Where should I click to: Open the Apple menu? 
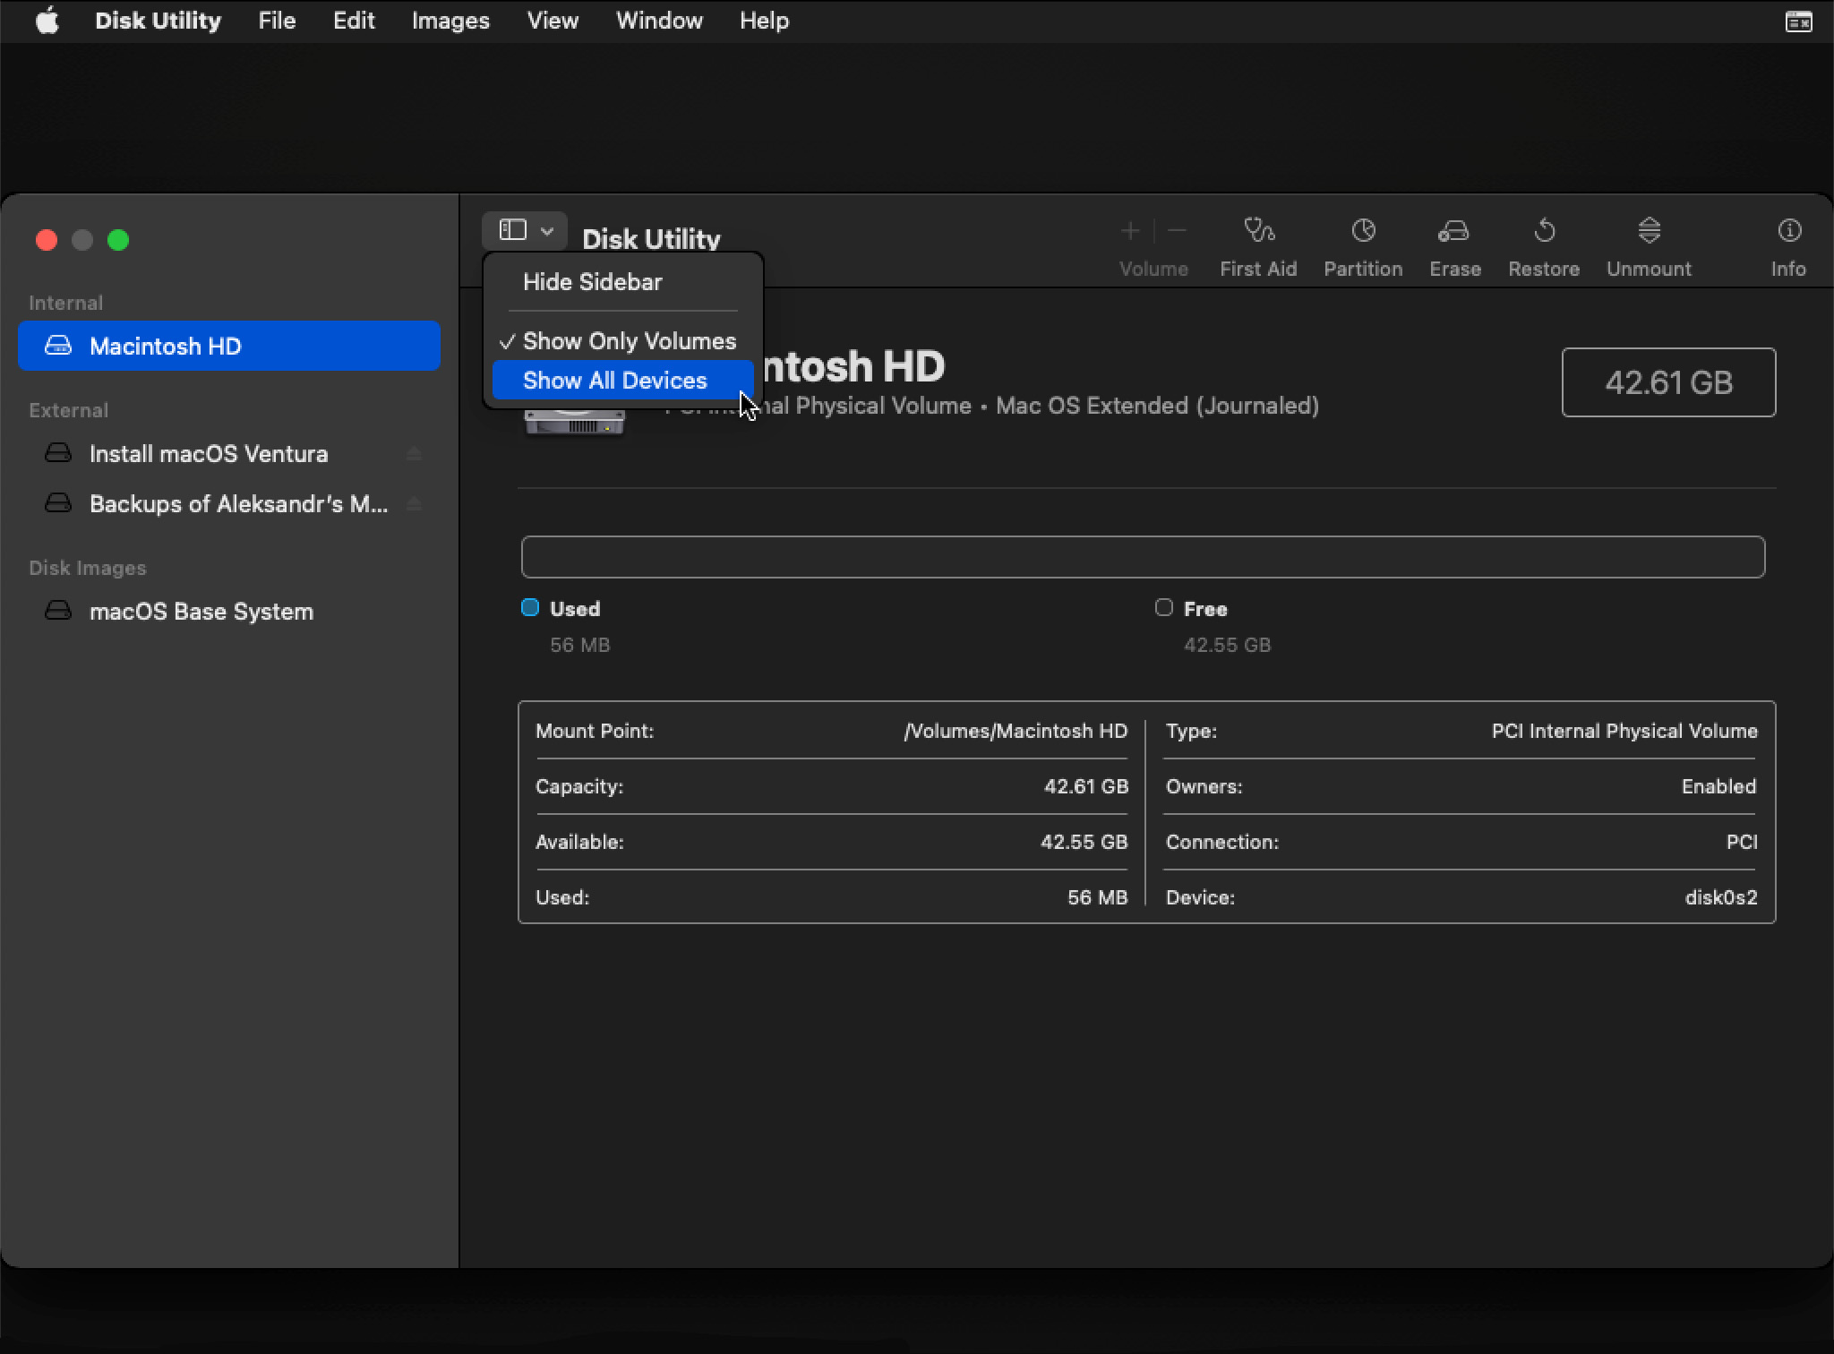47,21
